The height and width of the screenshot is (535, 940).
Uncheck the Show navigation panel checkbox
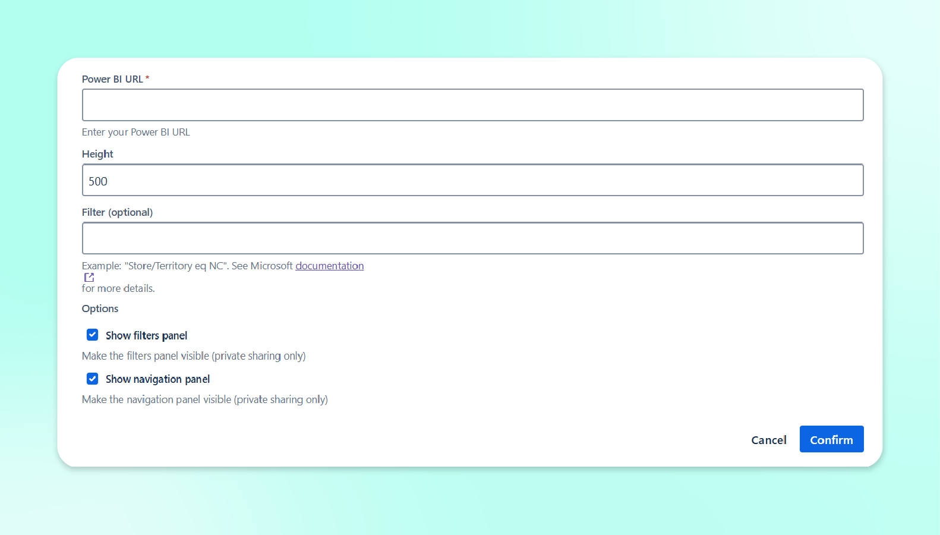pos(93,379)
